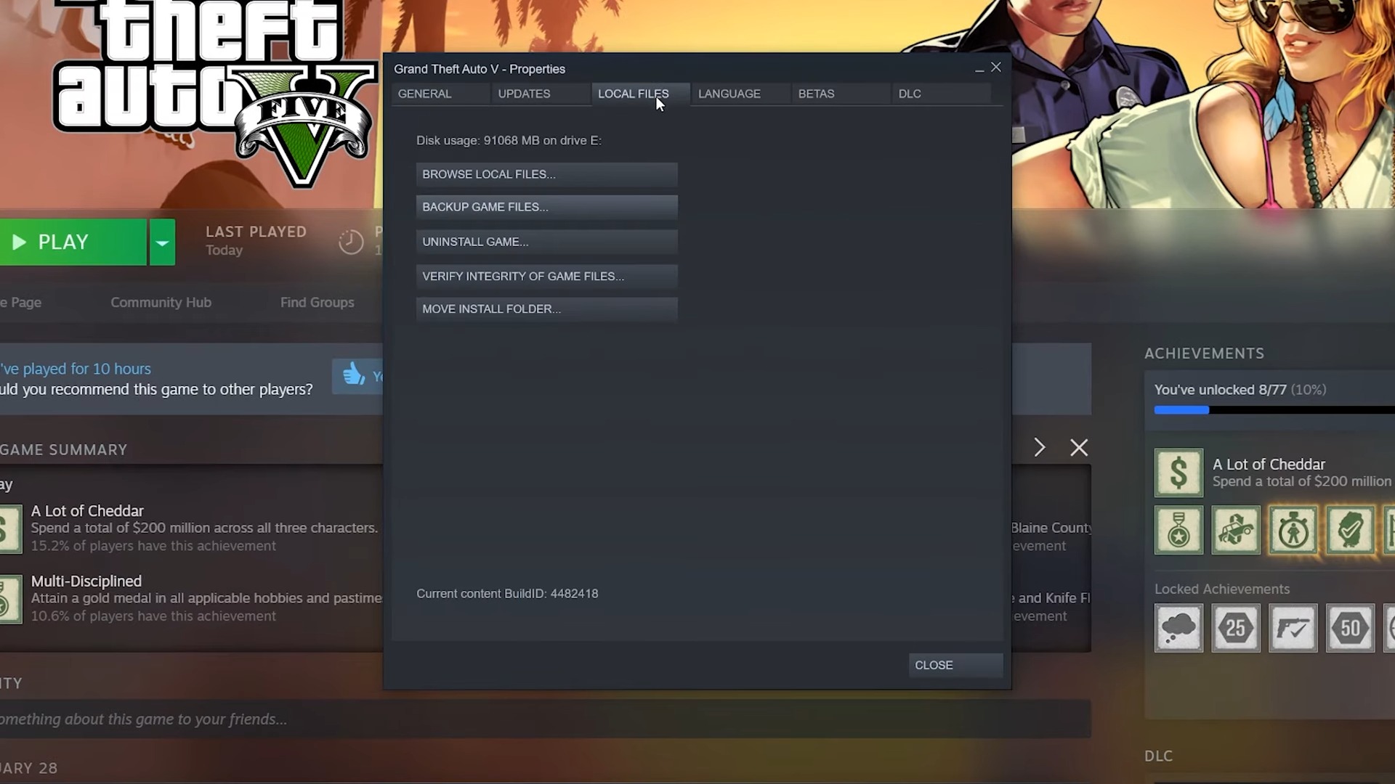This screenshot has height=784, width=1395.
Task: Open BACKUP GAME FILES dialog
Action: click(x=545, y=208)
